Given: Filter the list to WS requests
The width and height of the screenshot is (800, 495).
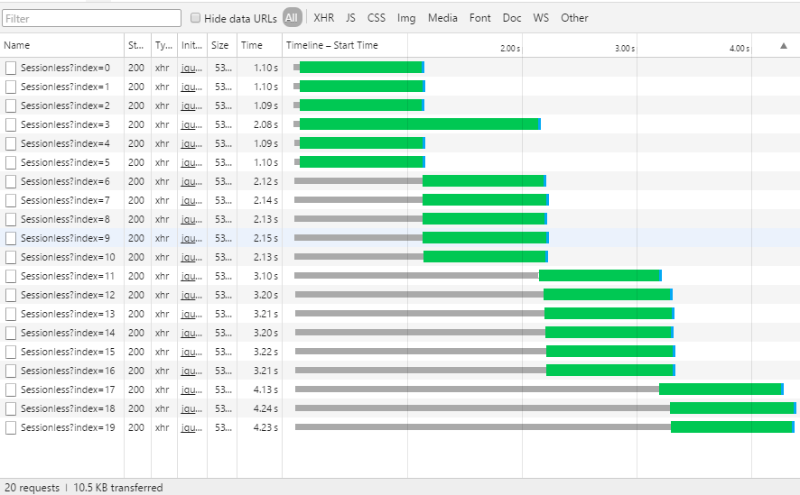Looking at the screenshot, I should (x=541, y=18).
